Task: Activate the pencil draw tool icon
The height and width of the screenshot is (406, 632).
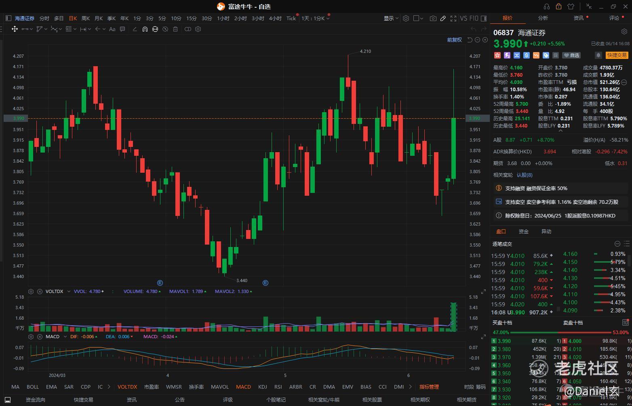Action: click(443, 18)
